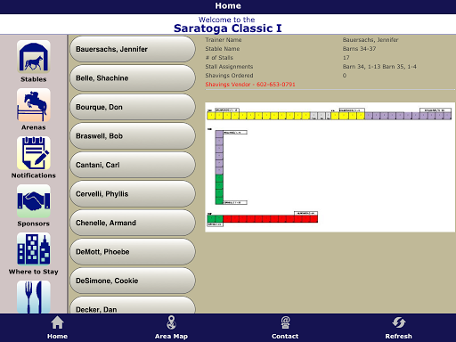
Task: Select trainer Braswell, Bob
Action: coord(133,136)
